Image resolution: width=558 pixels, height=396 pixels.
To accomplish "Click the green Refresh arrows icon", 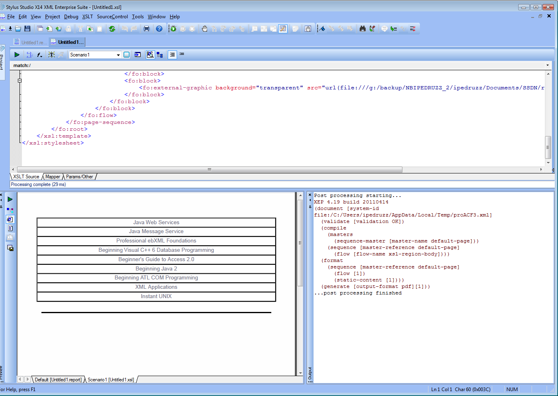I will coord(112,28).
